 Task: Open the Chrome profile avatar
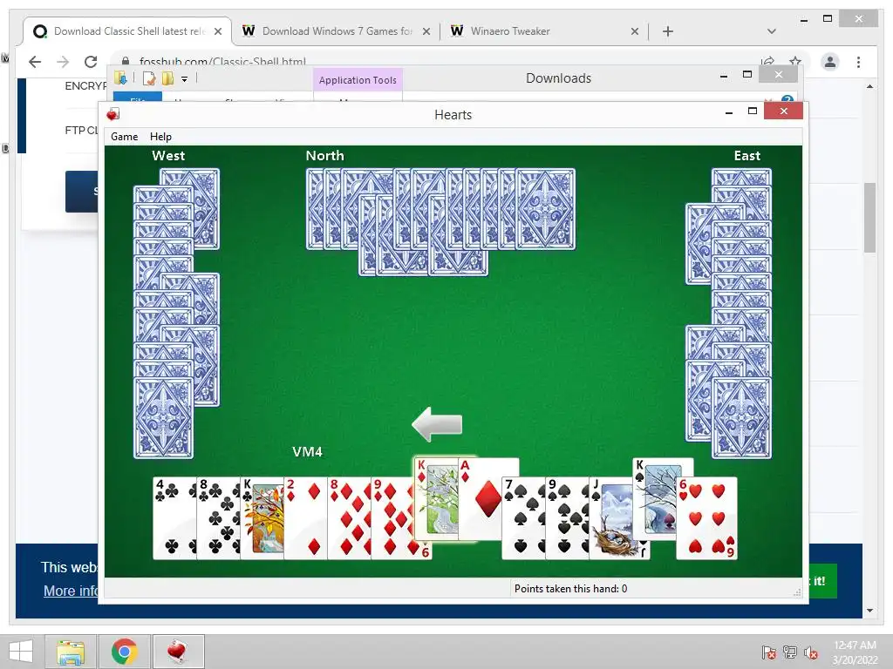tap(830, 62)
